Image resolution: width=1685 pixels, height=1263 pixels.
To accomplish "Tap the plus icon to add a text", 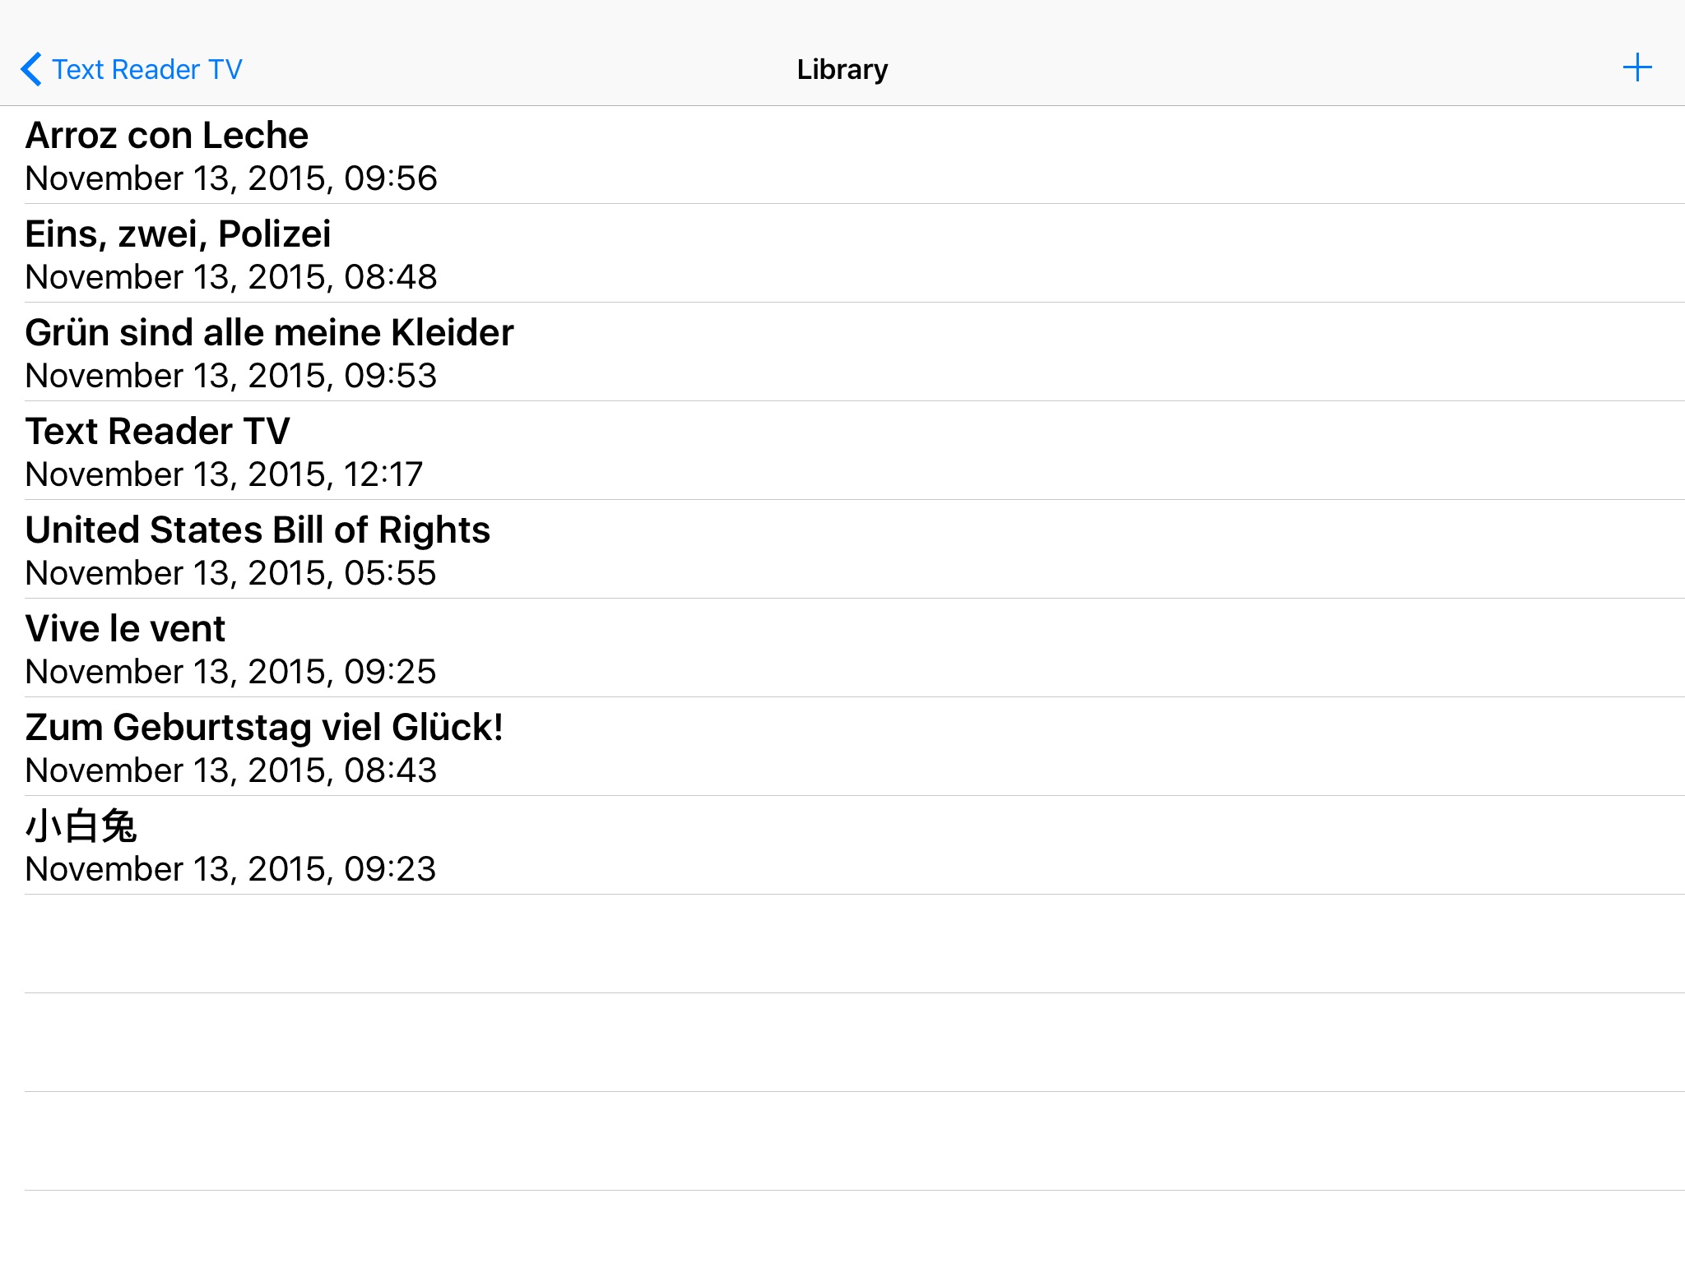I will click(1636, 68).
